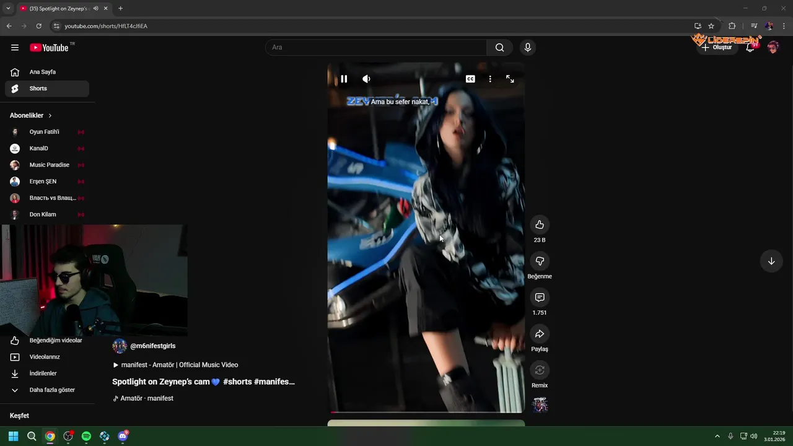Image resolution: width=793 pixels, height=446 pixels.
Task: Go back in Chrome
Action: [9, 26]
